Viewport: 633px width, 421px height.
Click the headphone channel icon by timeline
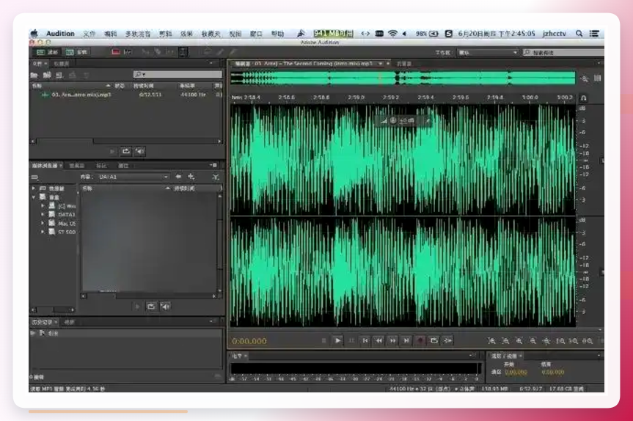click(x=583, y=98)
